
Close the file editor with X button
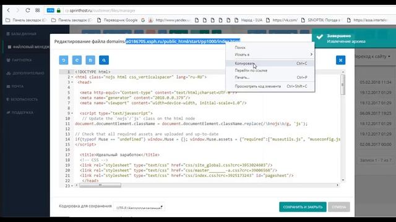click(340, 60)
